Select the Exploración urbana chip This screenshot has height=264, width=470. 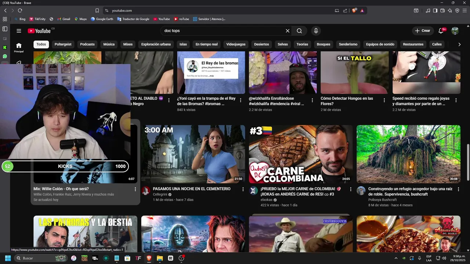tap(156, 44)
